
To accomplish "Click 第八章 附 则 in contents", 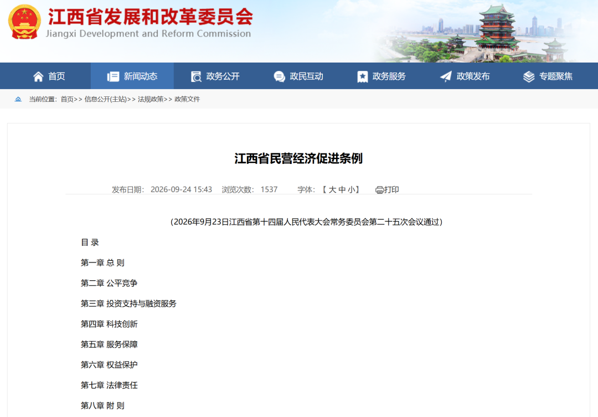I will 102,405.
